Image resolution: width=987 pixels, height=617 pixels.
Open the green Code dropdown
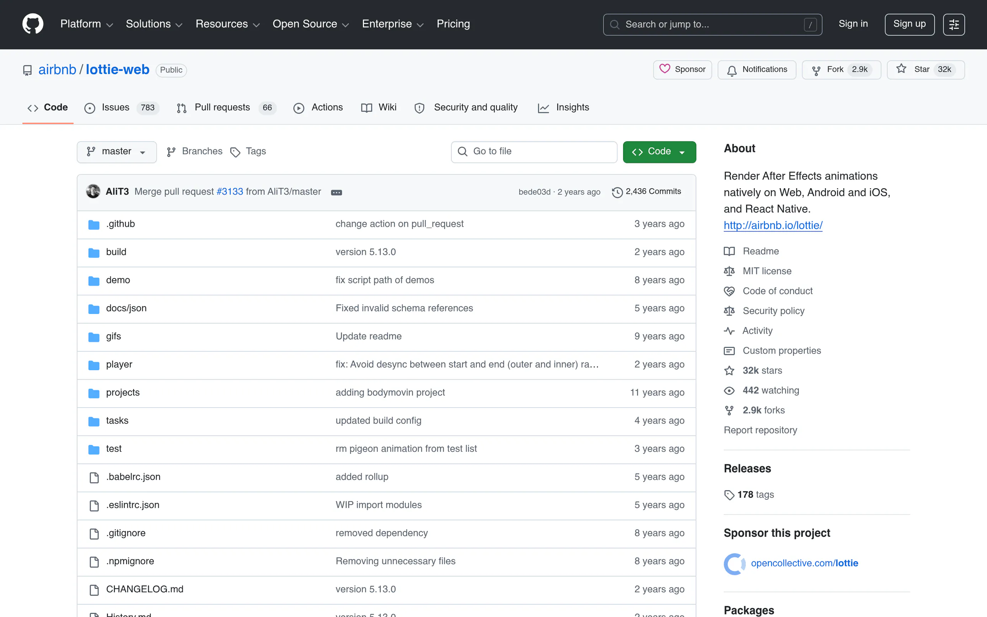pyautogui.click(x=659, y=152)
